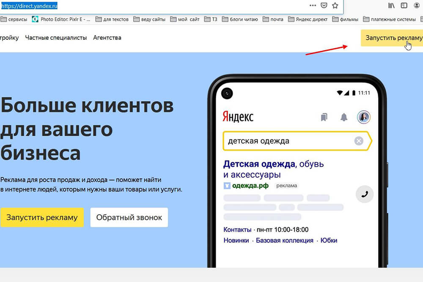Save page to Pocket icon

324,5
